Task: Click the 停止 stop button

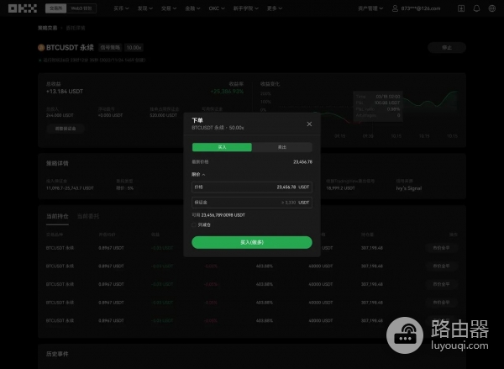Action: 447,48
